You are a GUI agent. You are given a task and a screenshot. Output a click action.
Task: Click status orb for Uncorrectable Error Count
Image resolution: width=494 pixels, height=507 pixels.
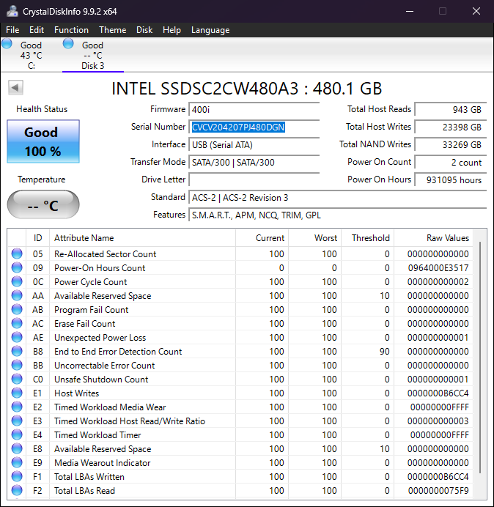17,365
